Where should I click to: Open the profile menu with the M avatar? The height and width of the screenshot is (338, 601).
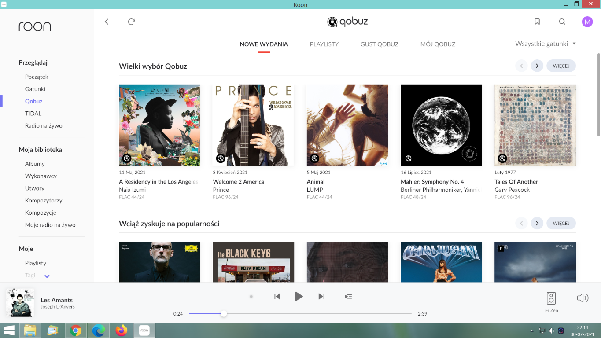pyautogui.click(x=587, y=22)
